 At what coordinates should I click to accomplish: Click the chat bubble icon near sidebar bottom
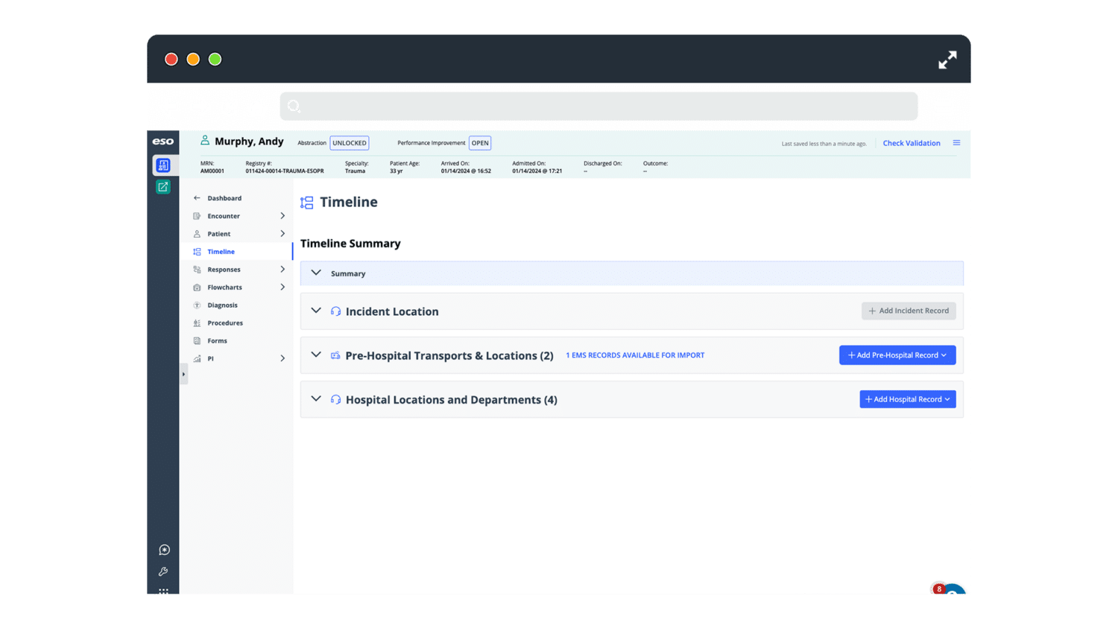(163, 549)
